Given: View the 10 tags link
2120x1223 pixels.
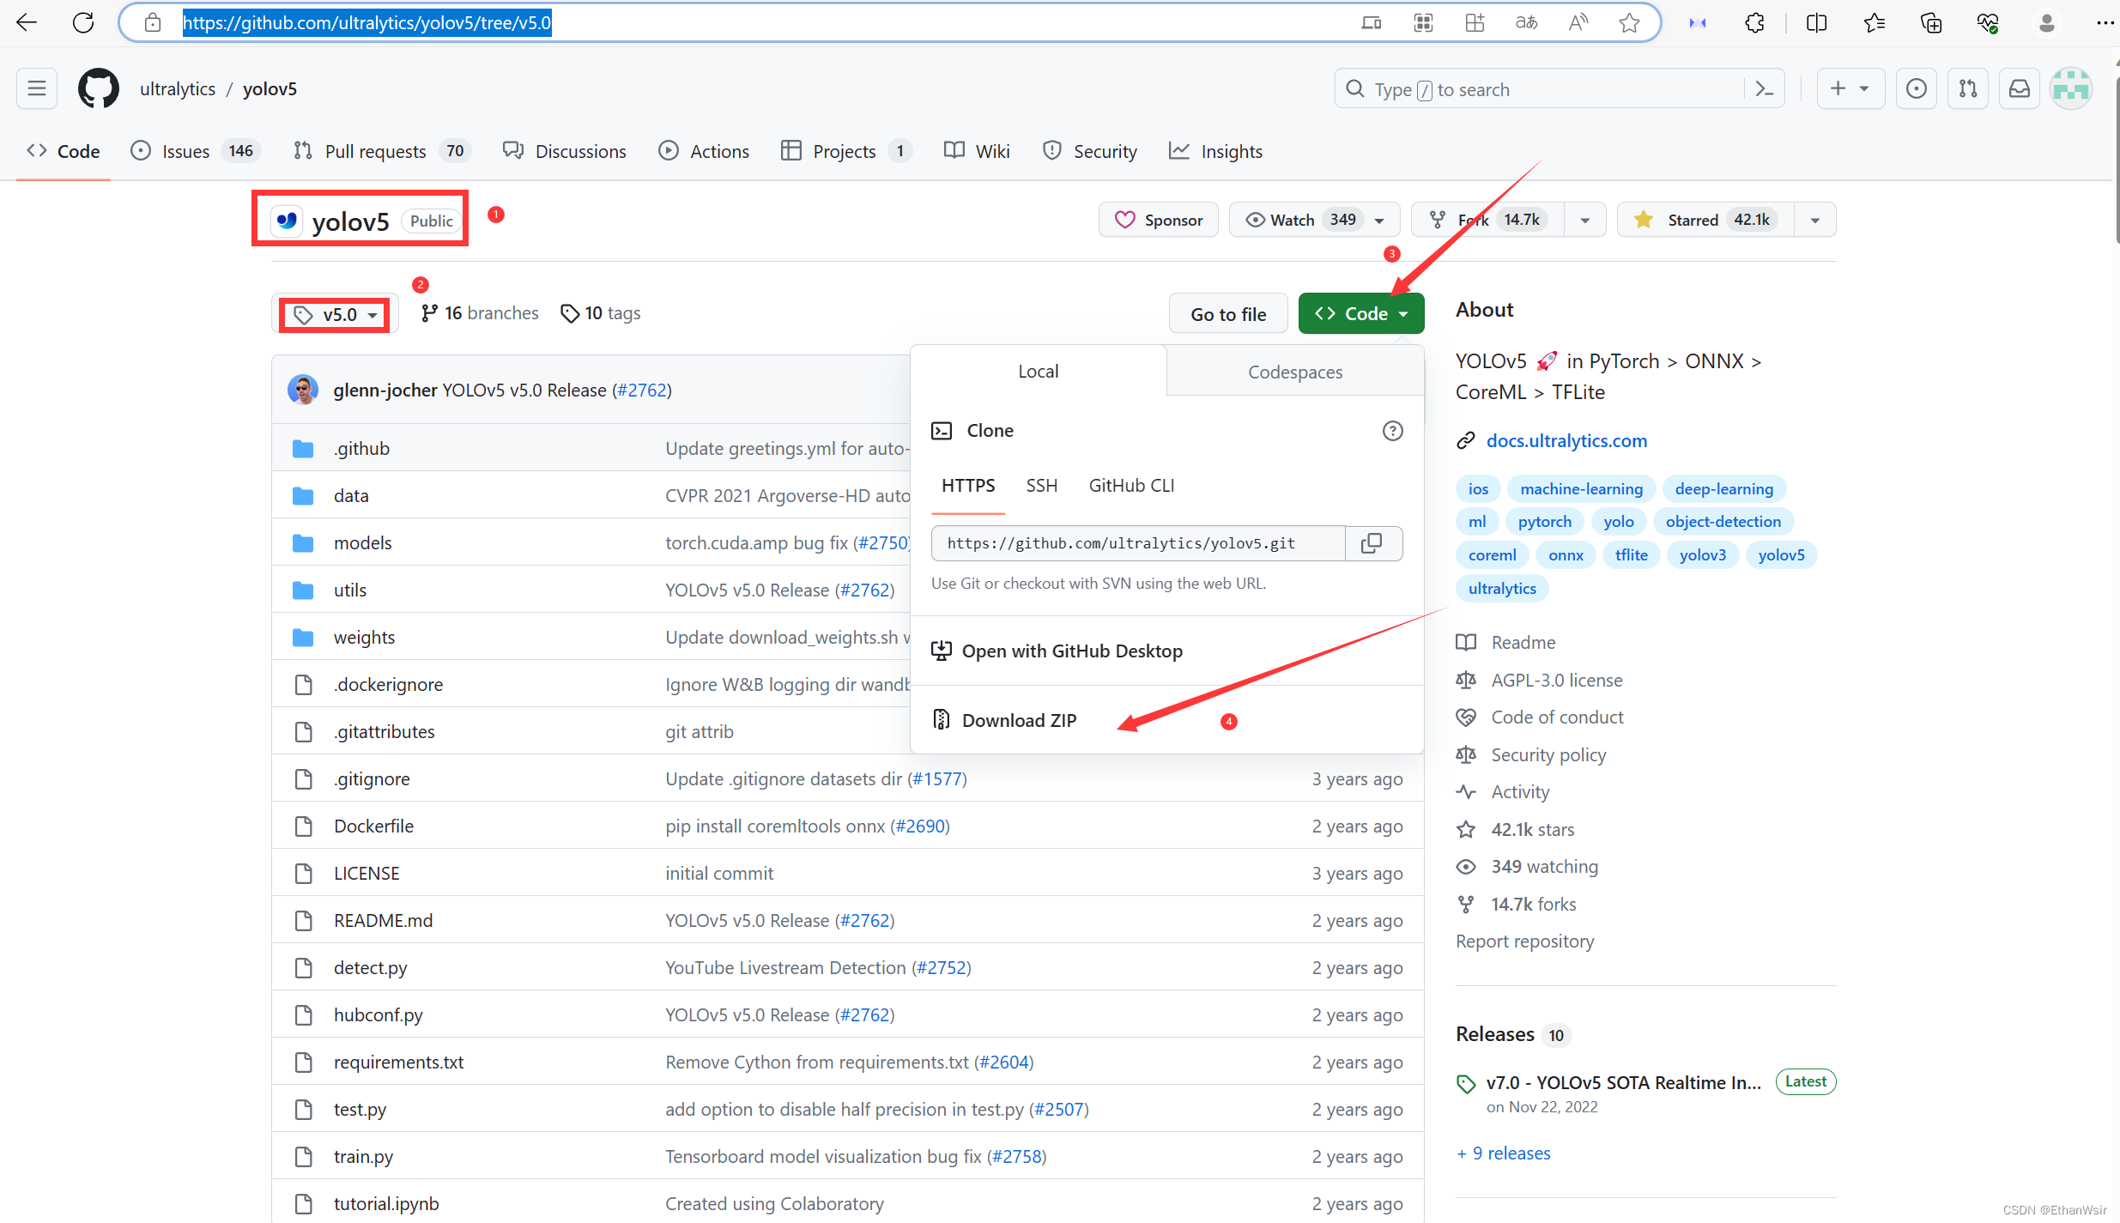Looking at the screenshot, I should [601, 313].
